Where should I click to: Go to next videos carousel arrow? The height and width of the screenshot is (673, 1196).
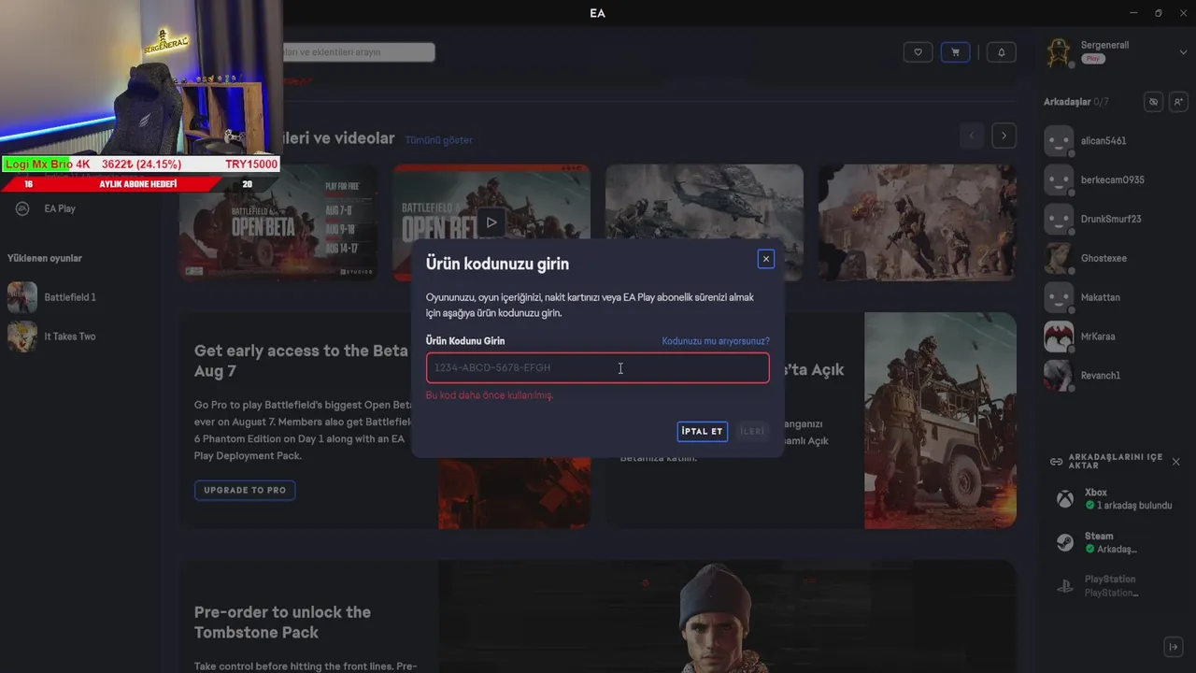(x=1004, y=136)
